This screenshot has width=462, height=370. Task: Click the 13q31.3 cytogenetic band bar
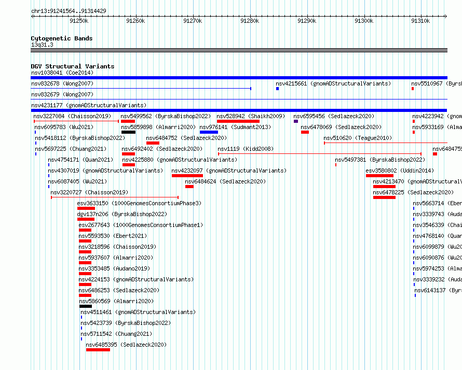(239, 50)
